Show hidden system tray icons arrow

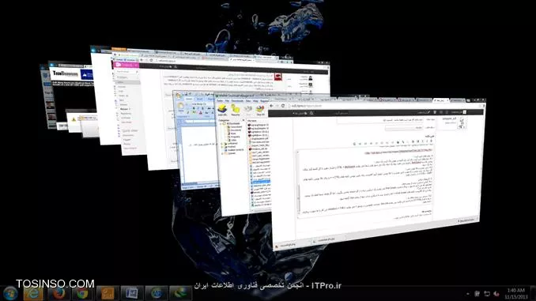coord(468,294)
